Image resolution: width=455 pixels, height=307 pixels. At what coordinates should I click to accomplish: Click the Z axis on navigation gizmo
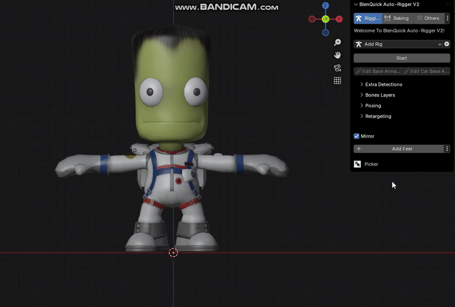point(325,6)
